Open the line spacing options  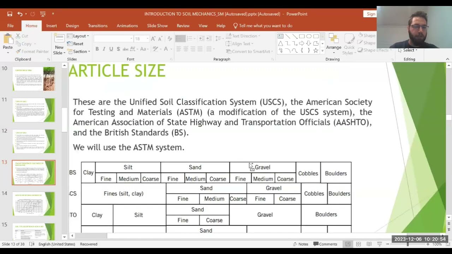pyautogui.click(x=219, y=38)
